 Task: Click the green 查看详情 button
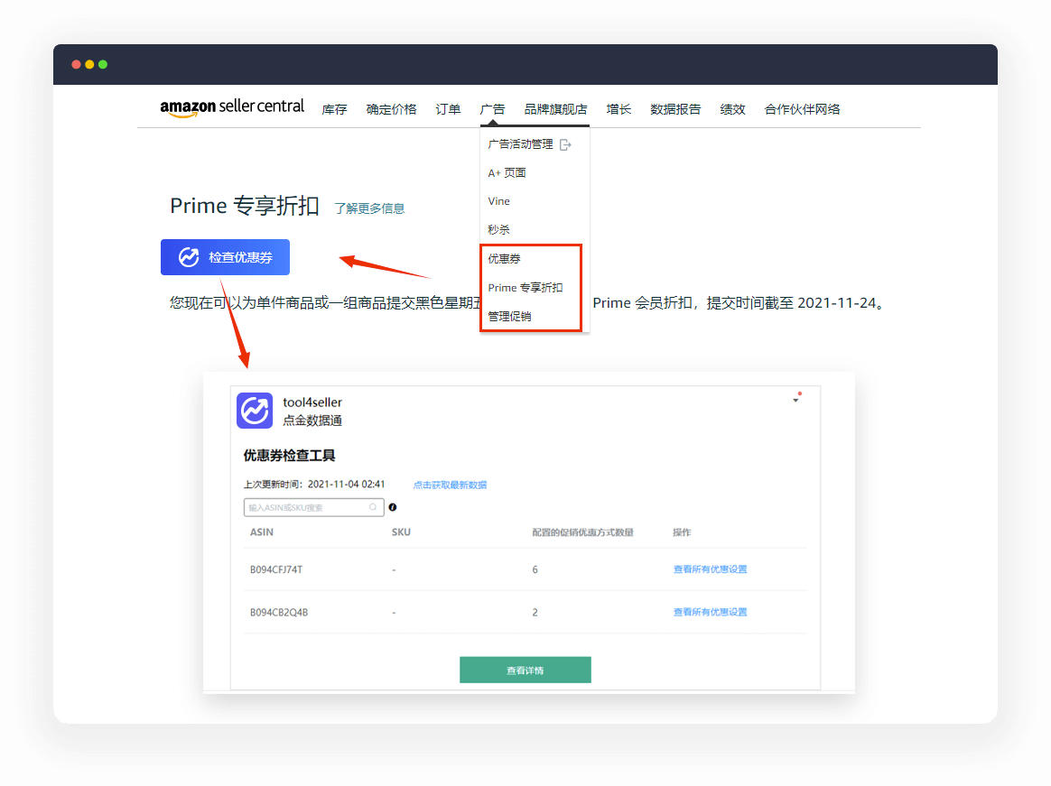pyautogui.click(x=525, y=670)
